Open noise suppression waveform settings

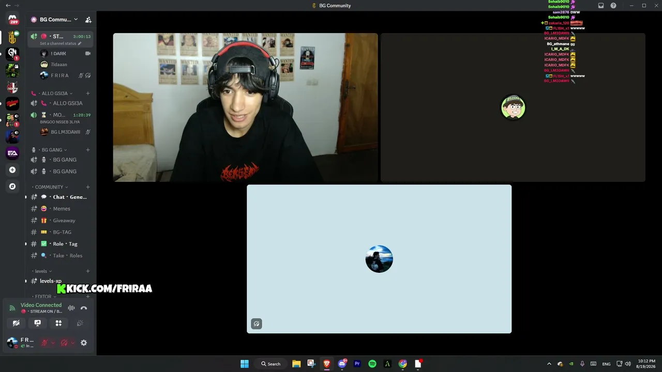(71, 308)
